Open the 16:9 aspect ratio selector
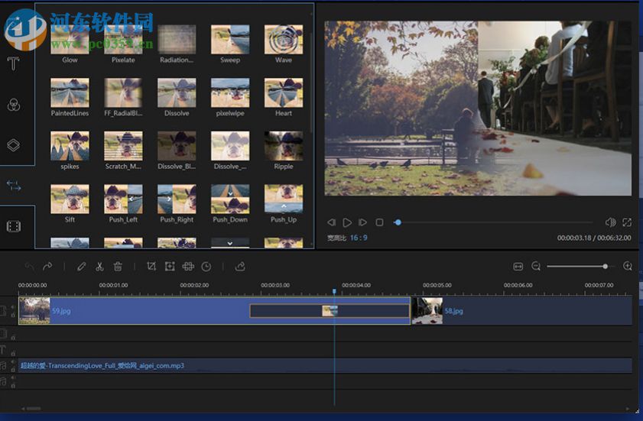The image size is (643, 421). click(x=358, y=238)
